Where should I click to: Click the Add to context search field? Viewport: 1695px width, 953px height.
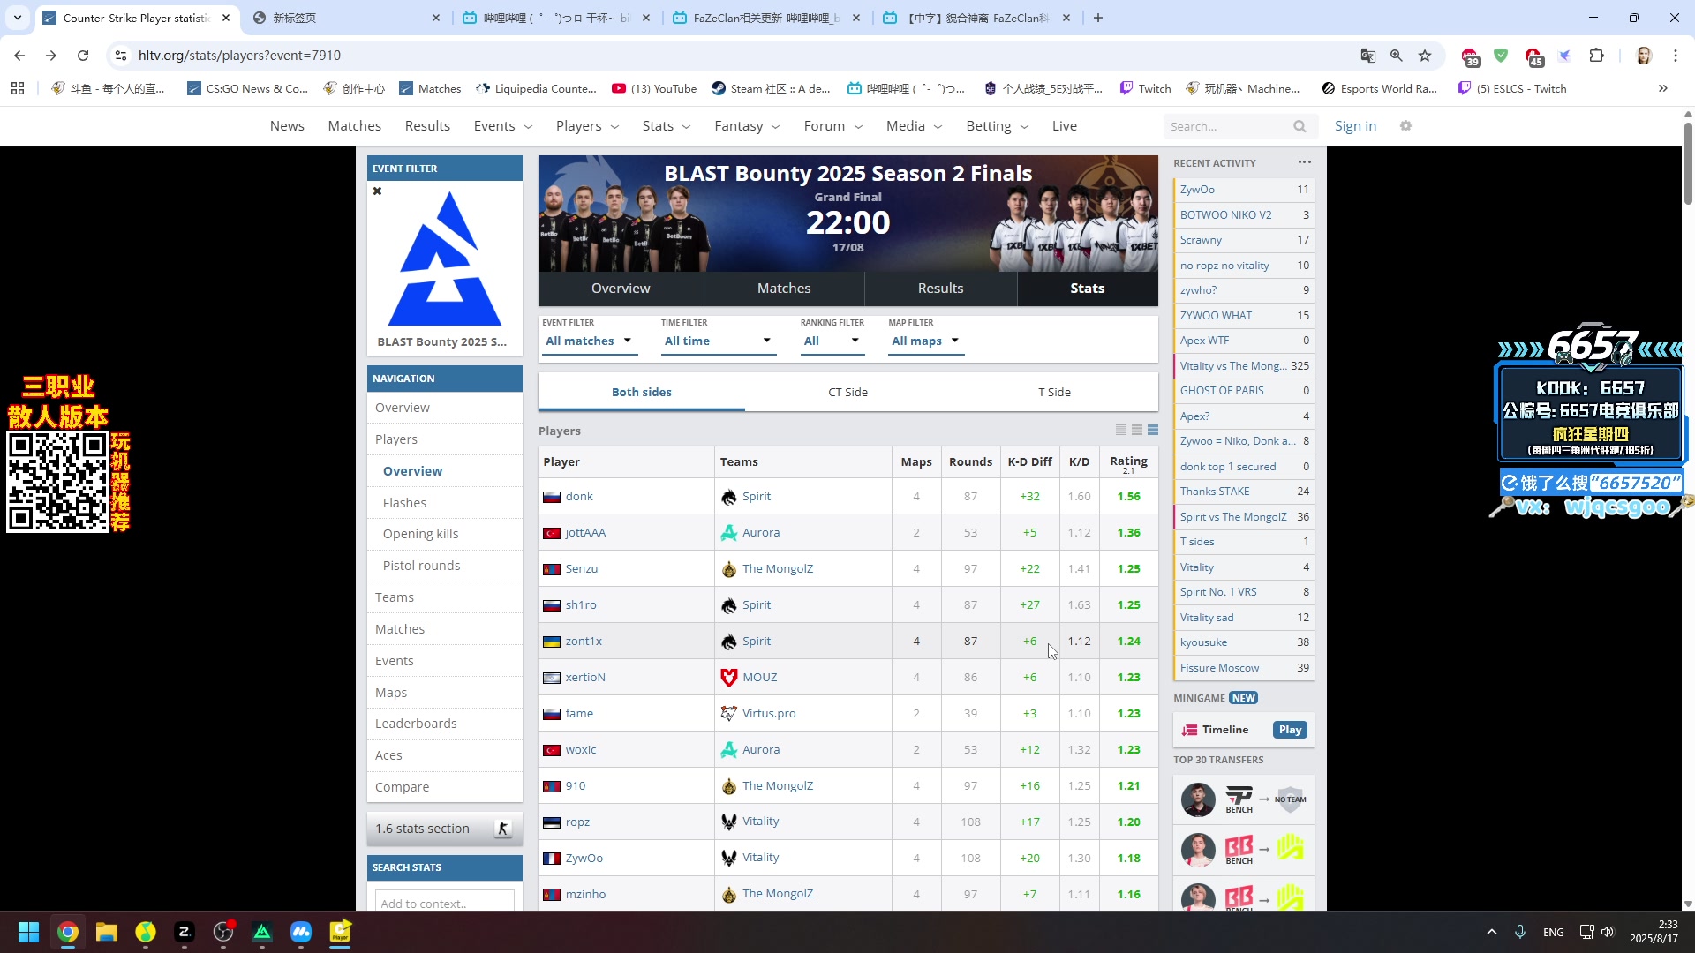(445, 902)
